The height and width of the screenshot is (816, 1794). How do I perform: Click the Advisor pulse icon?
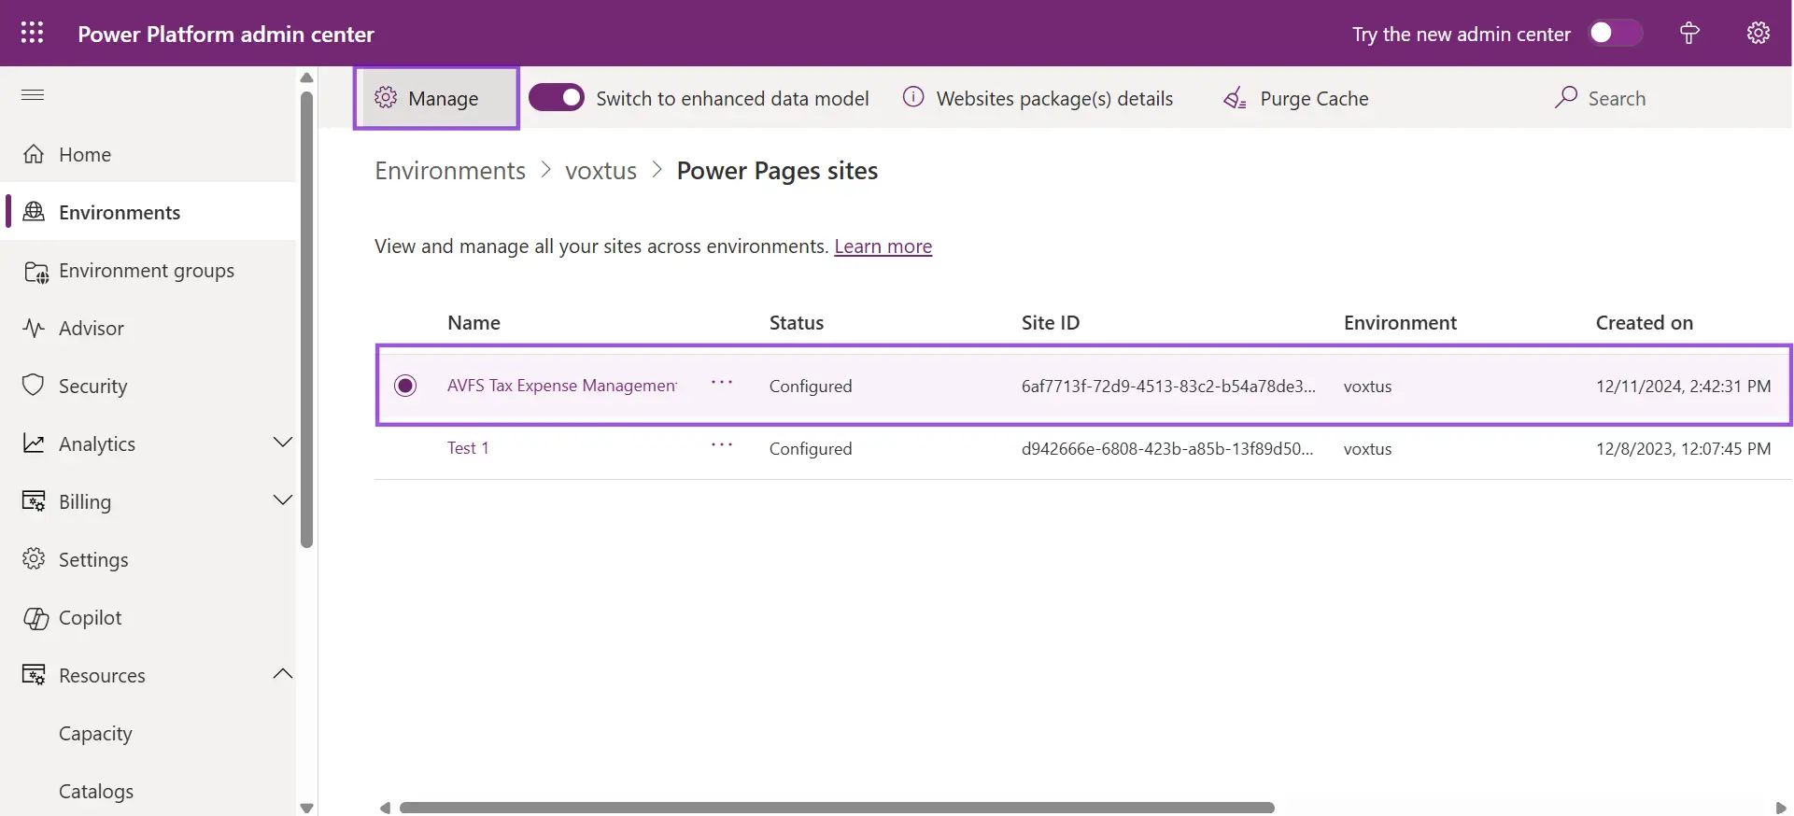click(34, 329)
